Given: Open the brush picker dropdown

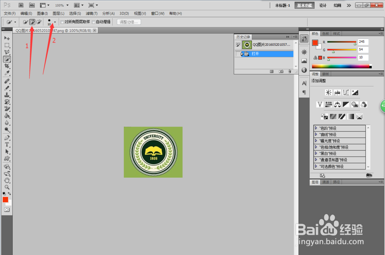Looking at the screenshot, I should (55, 22).
